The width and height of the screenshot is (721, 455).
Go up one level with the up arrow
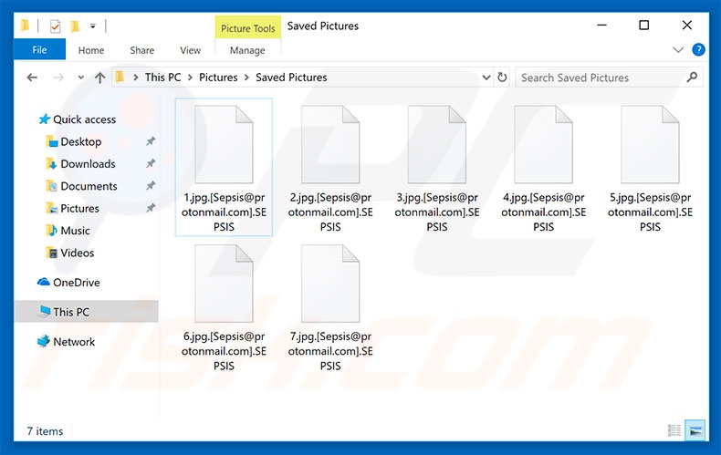pyautogui.click(x=99, y=78)
